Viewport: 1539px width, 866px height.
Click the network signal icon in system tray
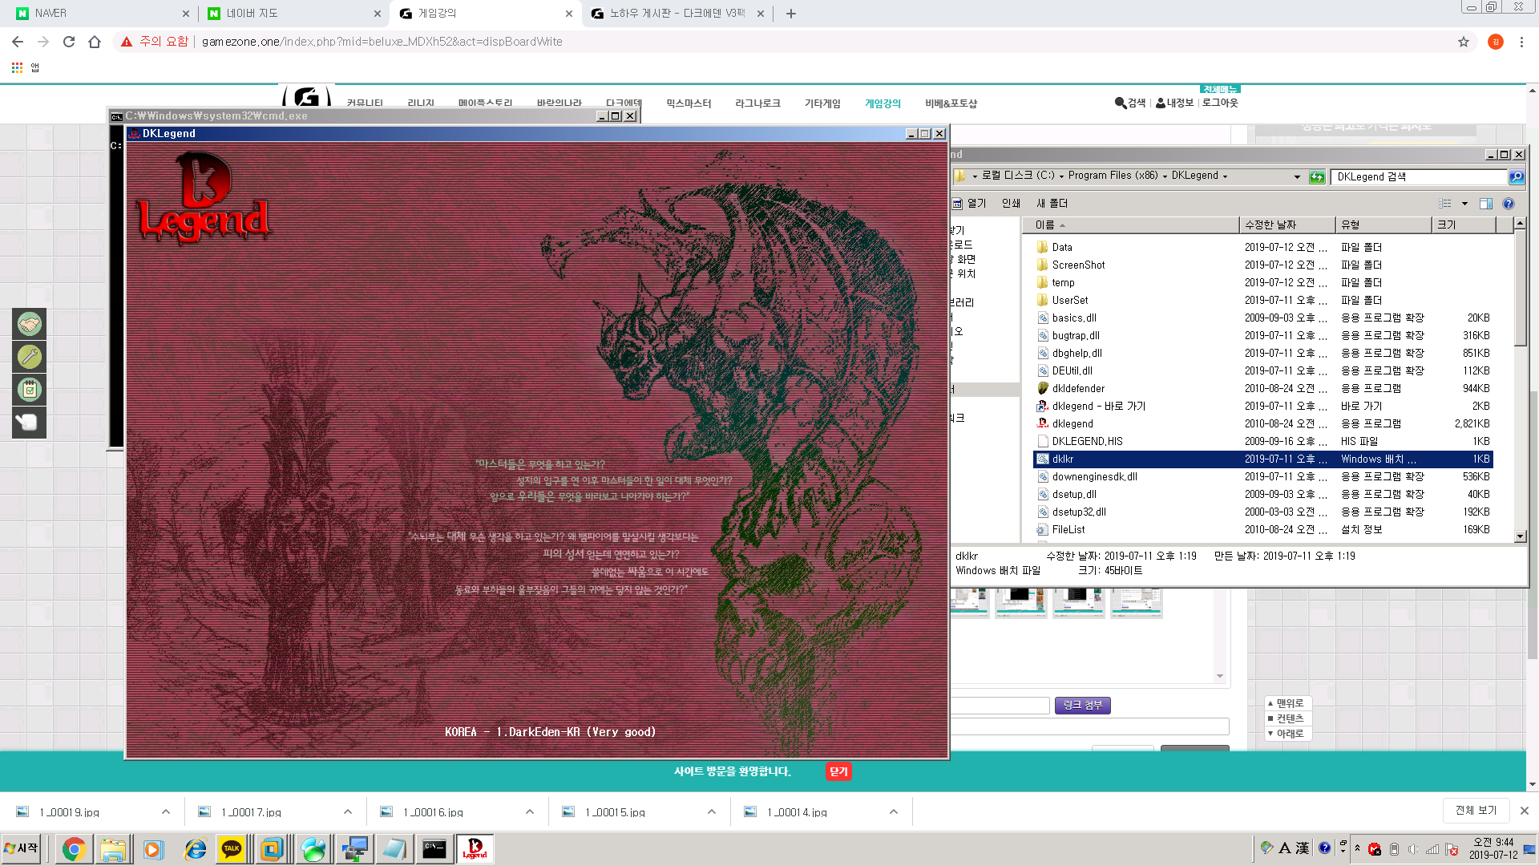click(1432, 849)
